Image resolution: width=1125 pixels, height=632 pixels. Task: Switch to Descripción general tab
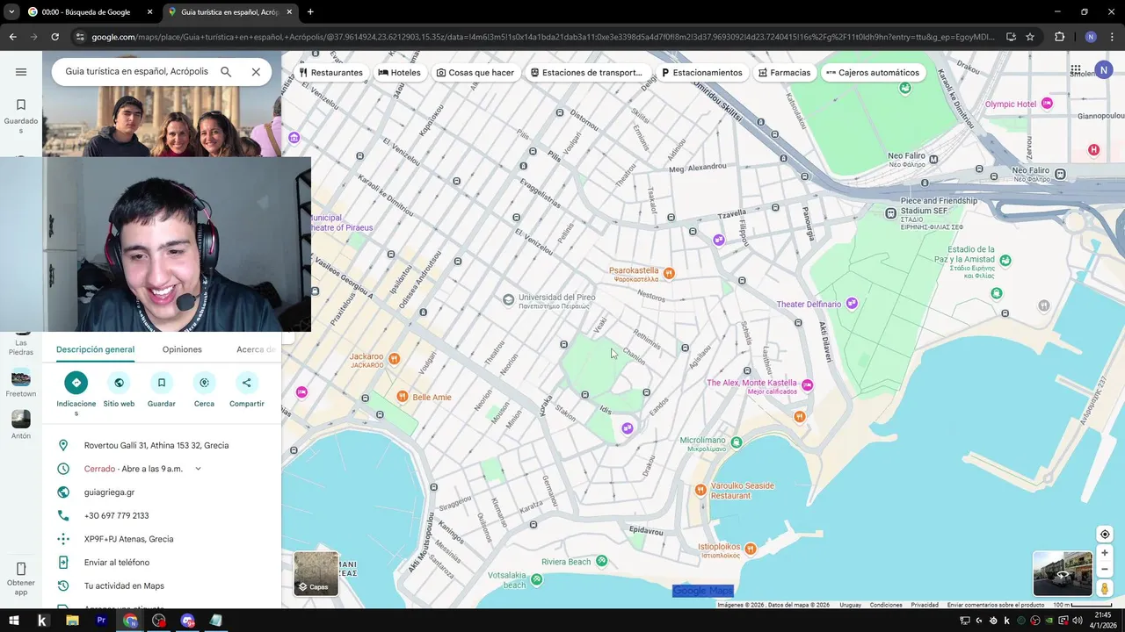(95, 349)
